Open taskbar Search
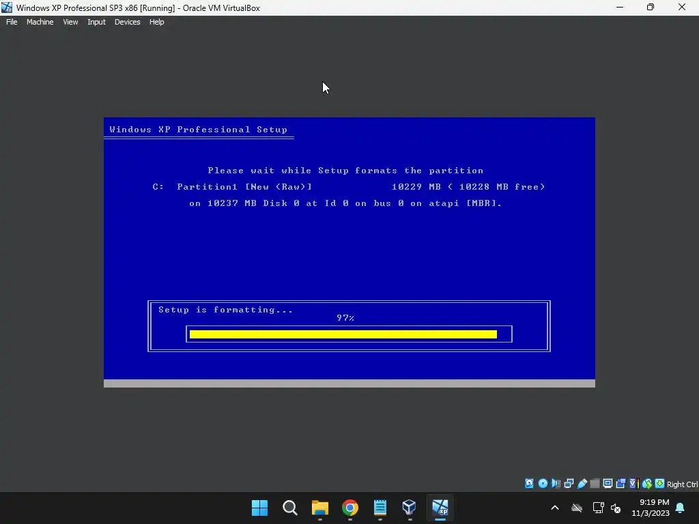The width and height of the screenshot is (699, 524). click(289, 508)
